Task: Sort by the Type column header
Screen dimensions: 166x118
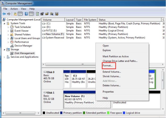Action: pos(79,20)
